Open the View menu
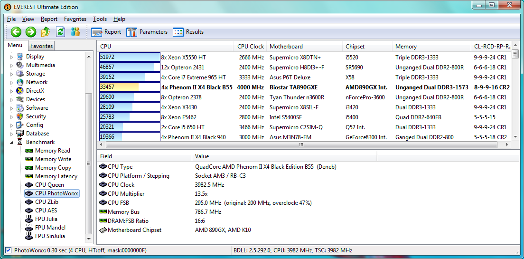524x259 pixels. [28, 19]
